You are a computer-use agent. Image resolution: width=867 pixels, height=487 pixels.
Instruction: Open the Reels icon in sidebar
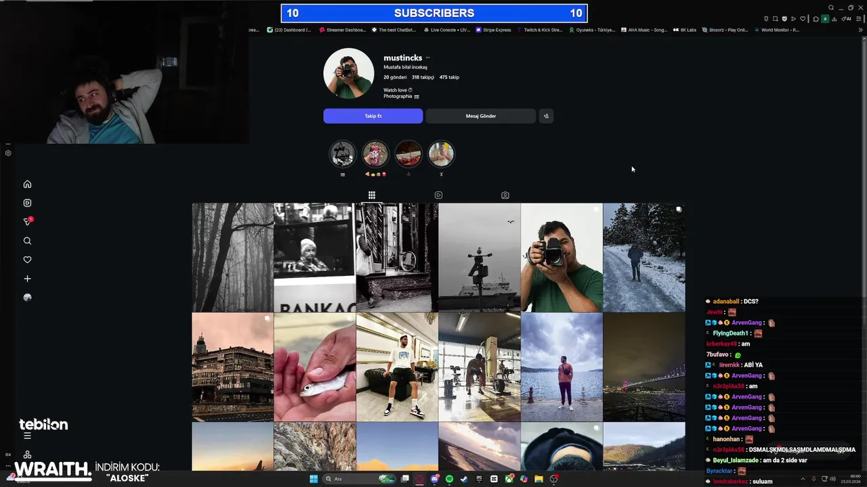pyautogui.click(x=27, y=203)
